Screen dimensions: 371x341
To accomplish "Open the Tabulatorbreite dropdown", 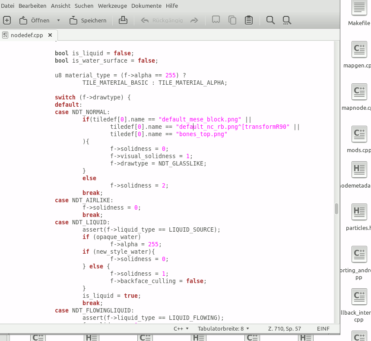I will 223,328.
